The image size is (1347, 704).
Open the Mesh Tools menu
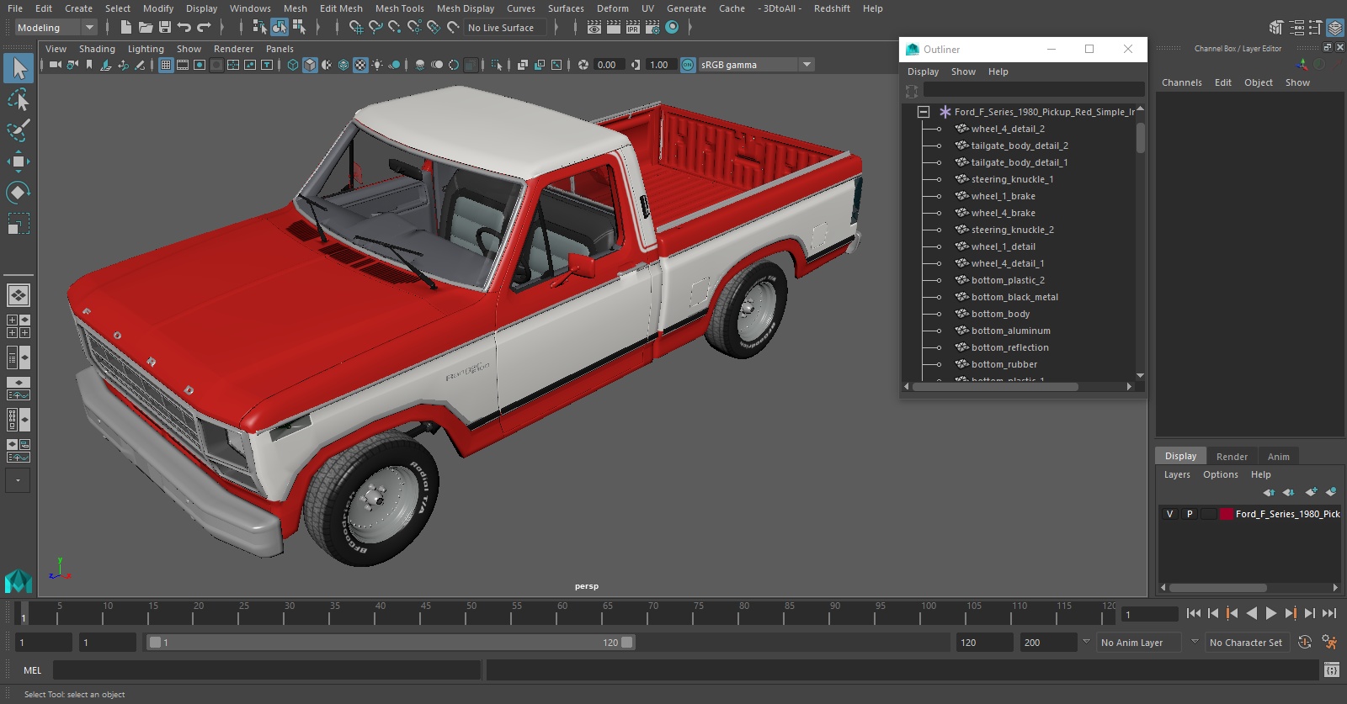[400, 8]
